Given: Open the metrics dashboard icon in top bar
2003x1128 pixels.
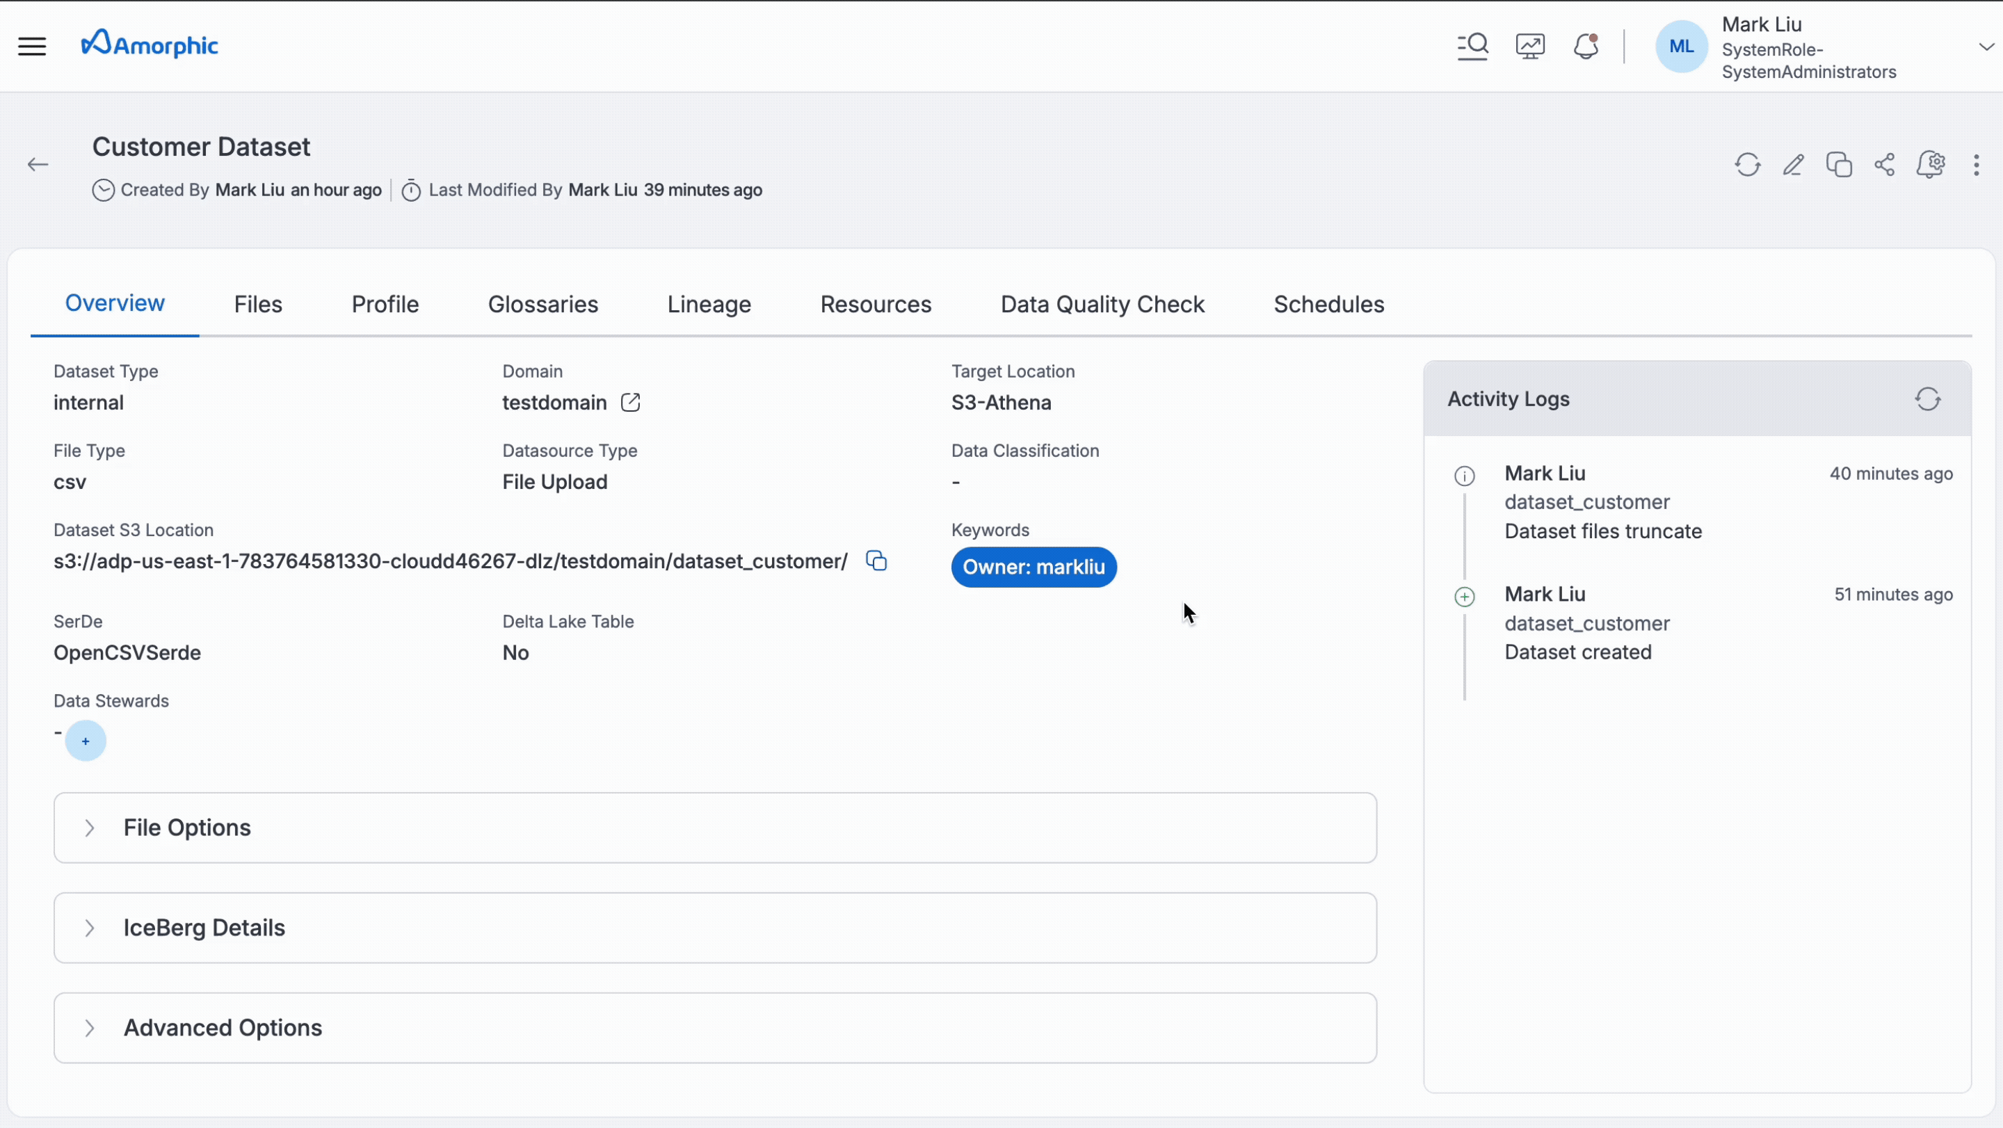Looking at the screenshot, I should 1529,46.
